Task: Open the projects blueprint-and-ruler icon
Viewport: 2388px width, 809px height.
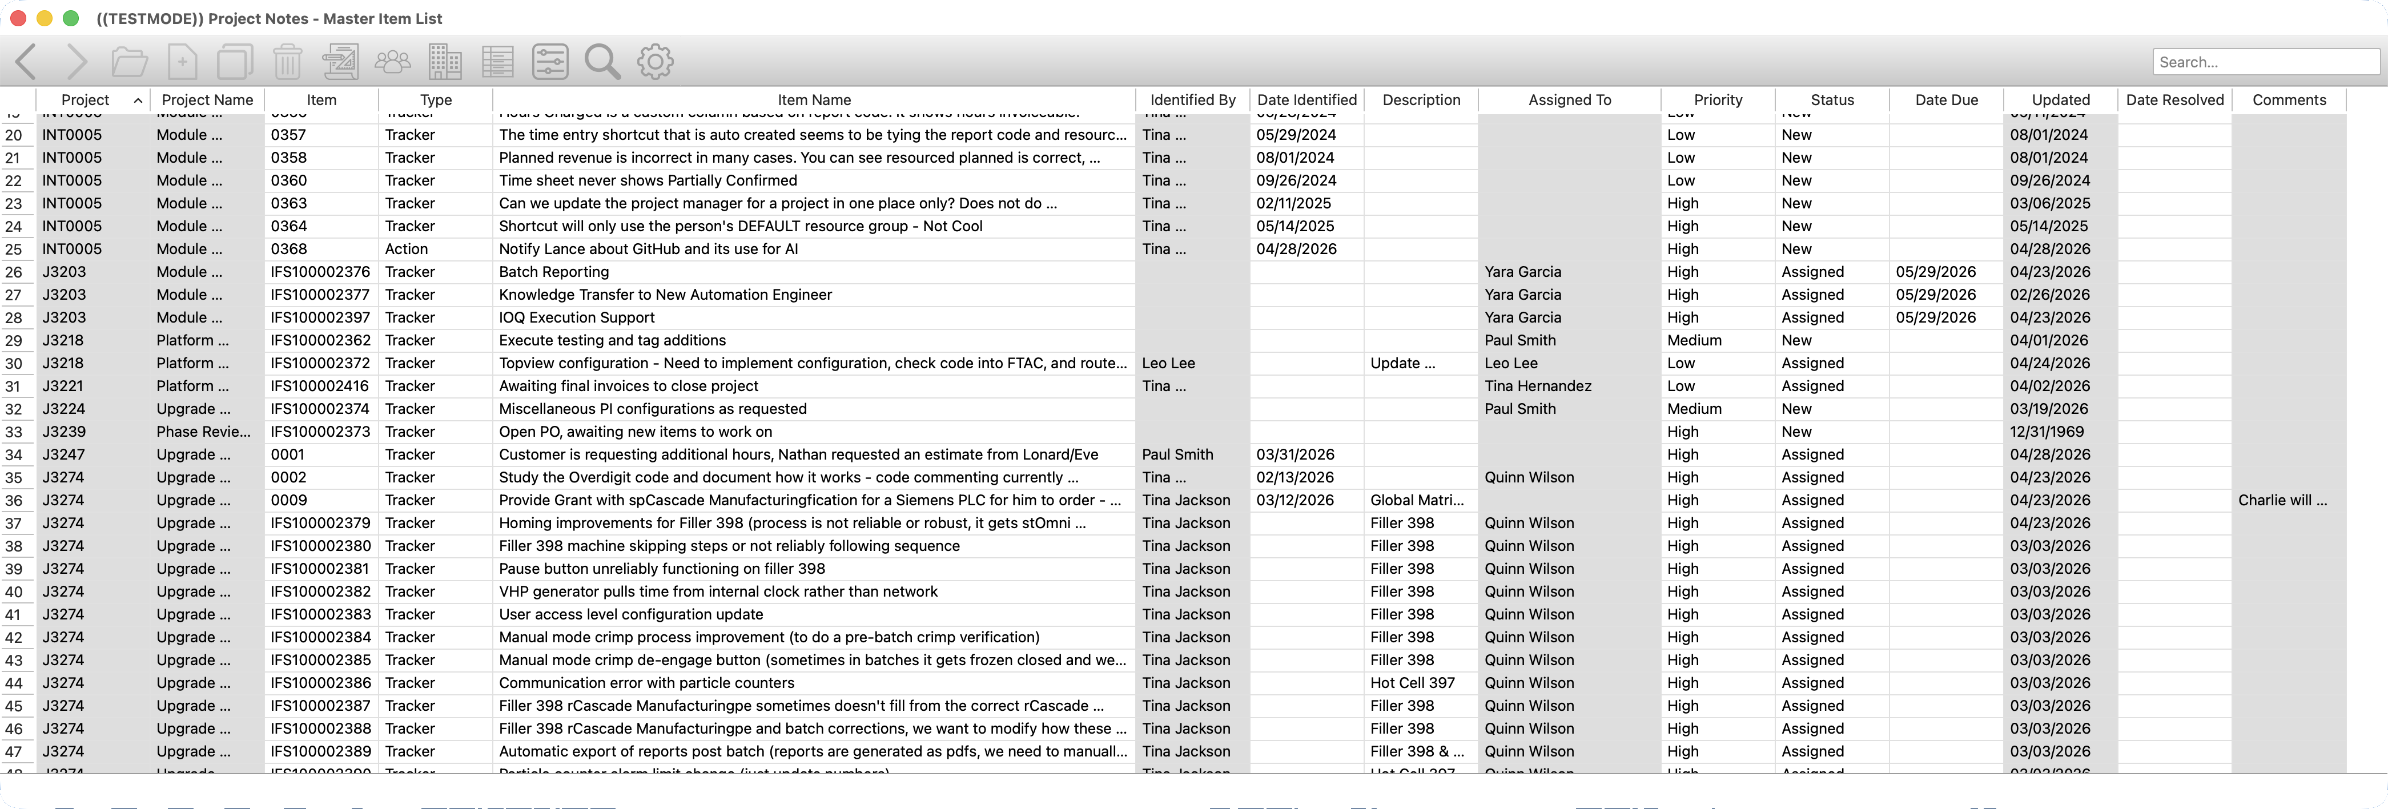Action: tap(340, 62)
